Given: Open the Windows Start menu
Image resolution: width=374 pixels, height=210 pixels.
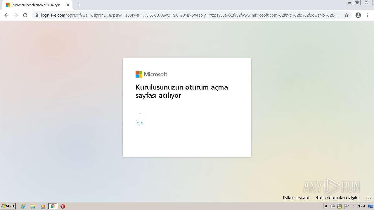Looking at the screenshot, I should (8, 206).
